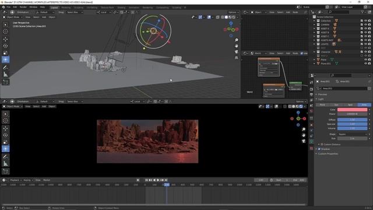Image resolution: width=373 pixels, height=210 pixels.
Task: Expand the Plane object in outliner
Action: point(315,60)
